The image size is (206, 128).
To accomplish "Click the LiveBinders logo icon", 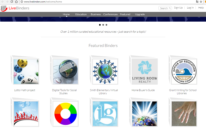I will pos(4,9).
